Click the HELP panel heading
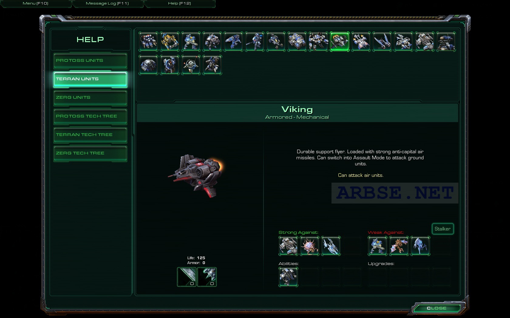 90,39
